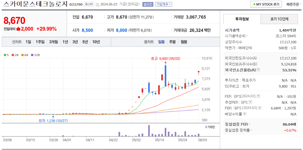303x150 pixels.
Task: Select the 주봉 weekly candle chart
Action: pyautogui.click(x=172, y=42)
